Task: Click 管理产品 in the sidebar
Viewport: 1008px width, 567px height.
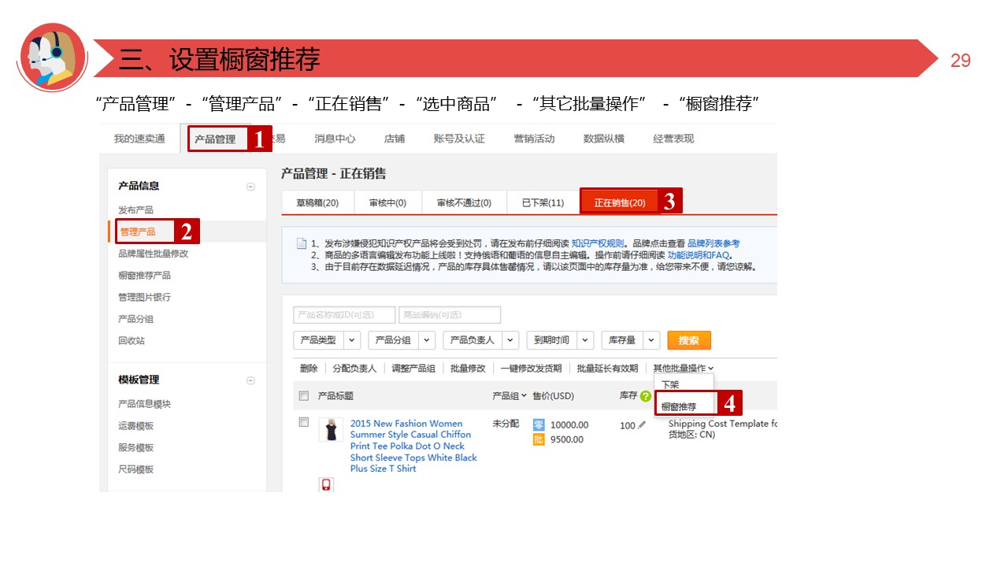Action: pos(138,232)
